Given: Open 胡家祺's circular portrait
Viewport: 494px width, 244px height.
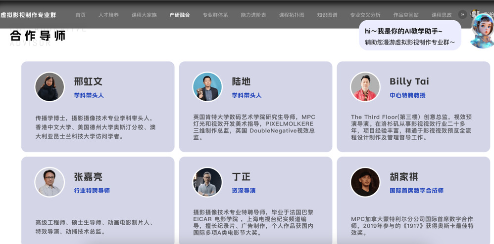Looking at the screenshot, I should [365, 182].
